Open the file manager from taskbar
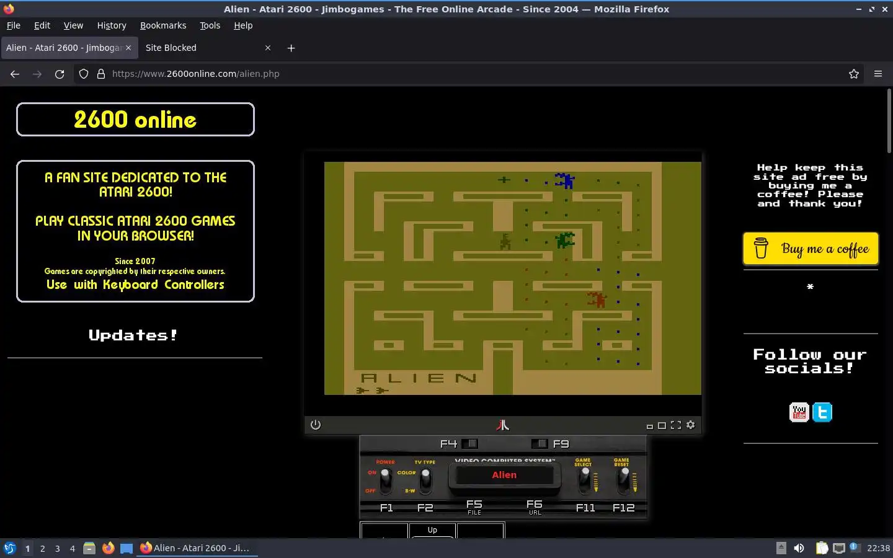Image resolution: width=893 pixels, height=558 pixels. click(89, 548)
